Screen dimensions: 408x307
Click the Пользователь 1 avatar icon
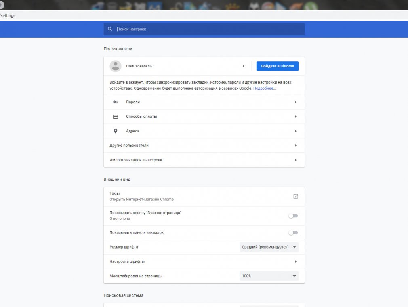click(x=115, y=66)
